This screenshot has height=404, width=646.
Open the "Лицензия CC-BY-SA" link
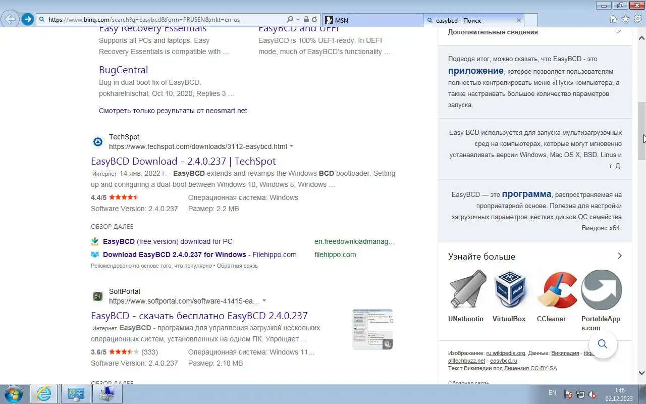(x=530, y=368)
